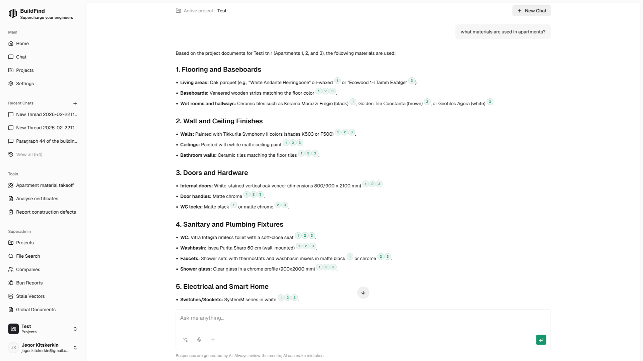The height and width of the screenshot is (361, 643).
Task: Start a New Chat
Action: tap(531, 11)
